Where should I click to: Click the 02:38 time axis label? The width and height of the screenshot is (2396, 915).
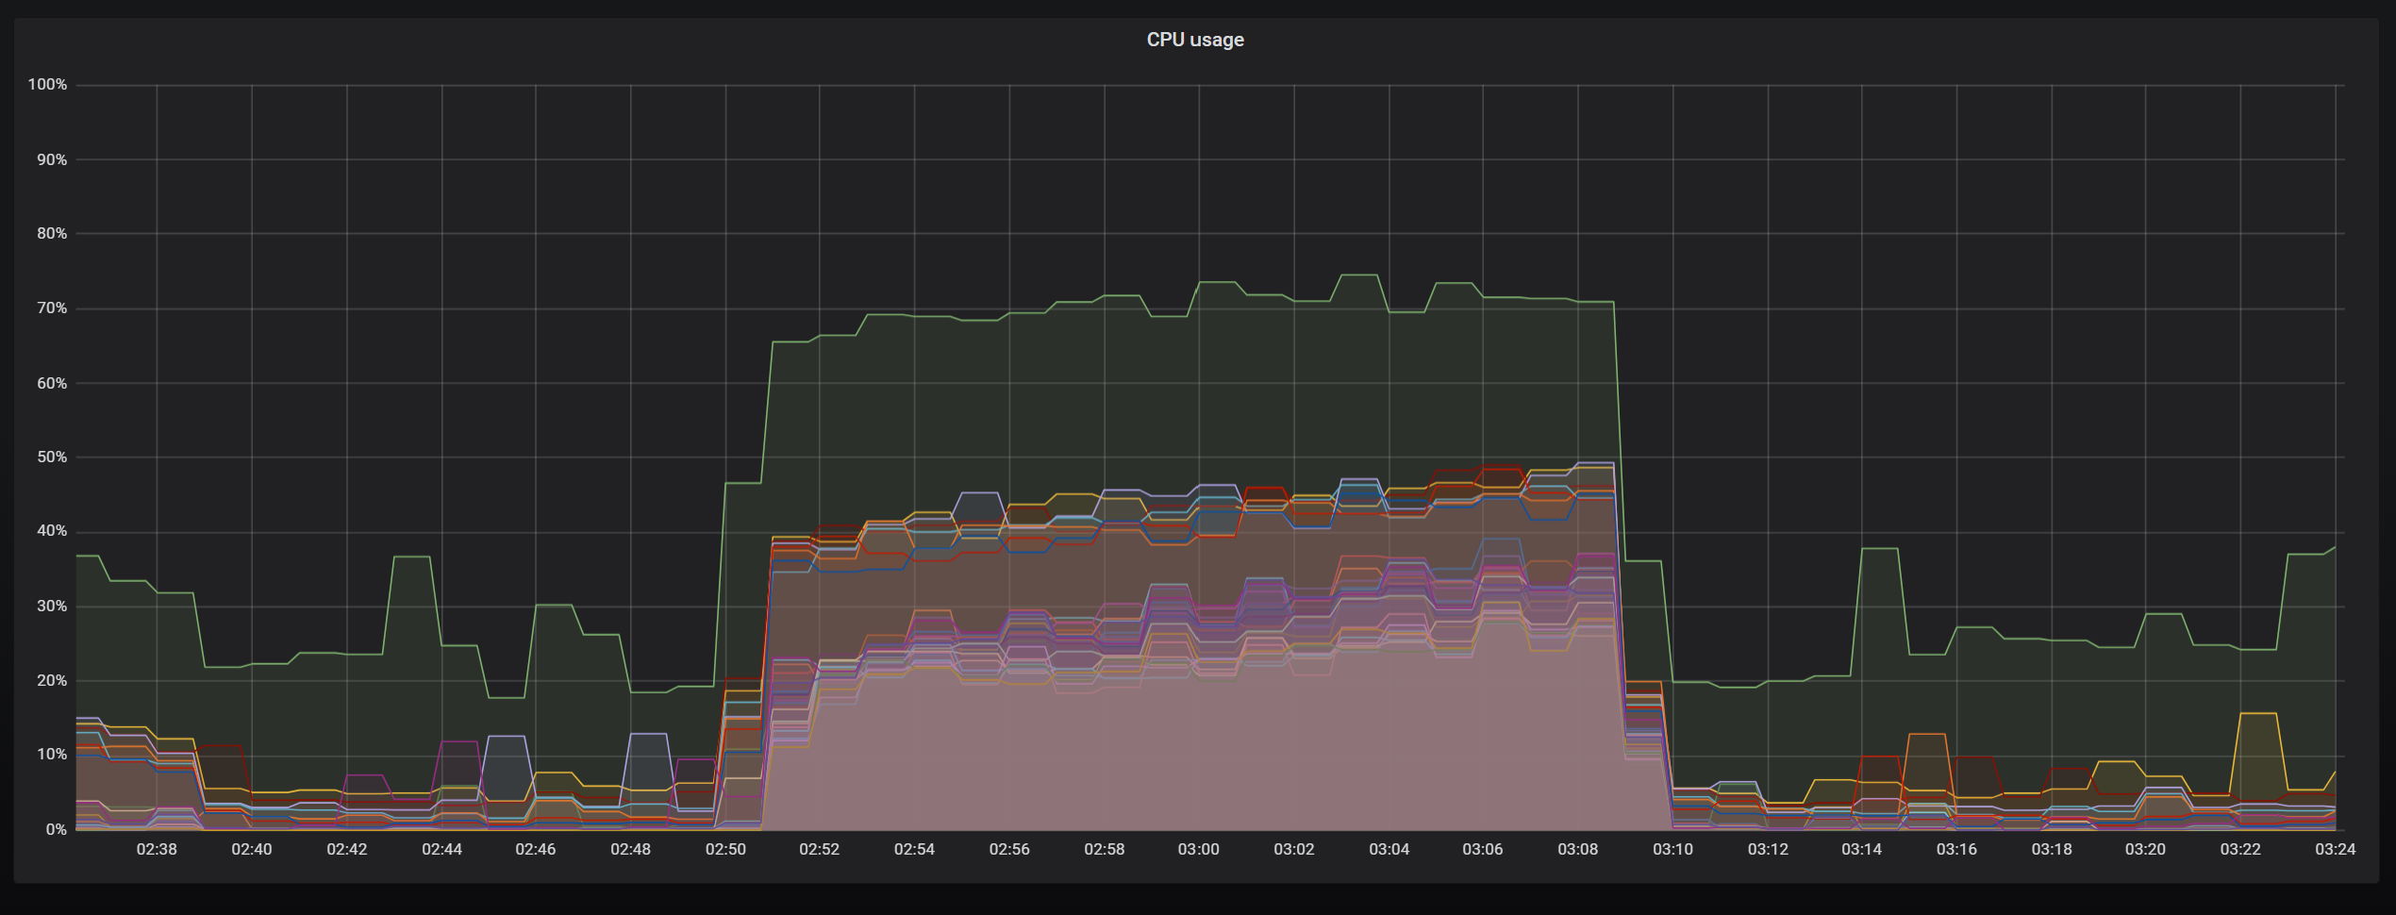click(x=157, y=849)
